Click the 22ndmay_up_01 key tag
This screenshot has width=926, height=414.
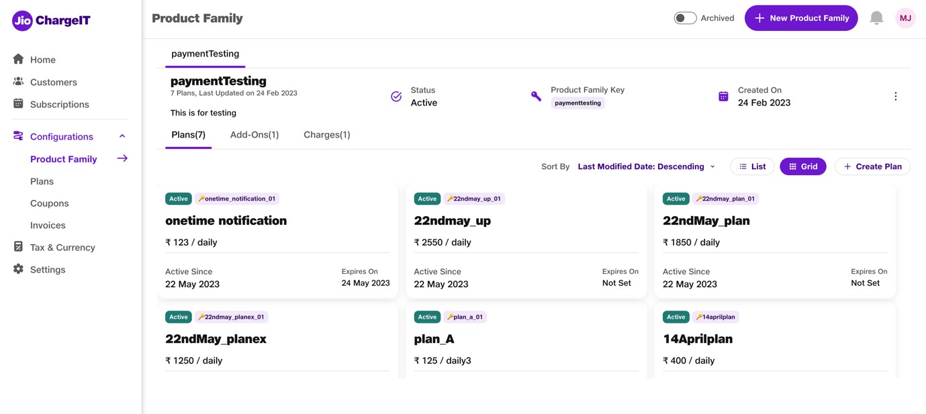tap(473, 199)
